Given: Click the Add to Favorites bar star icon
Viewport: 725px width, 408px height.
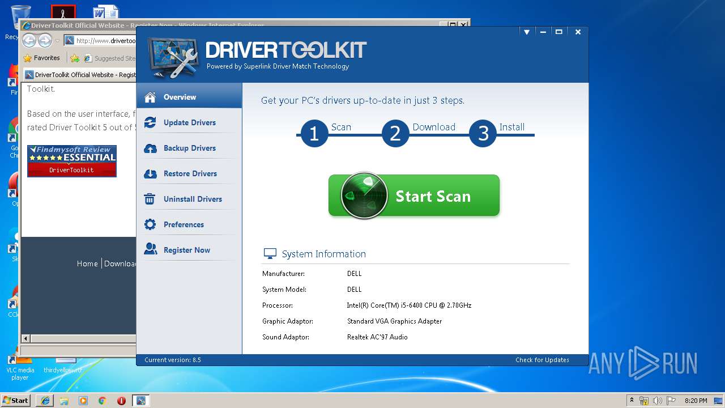Looking at the screenshot, I should (x=75, y=58).
